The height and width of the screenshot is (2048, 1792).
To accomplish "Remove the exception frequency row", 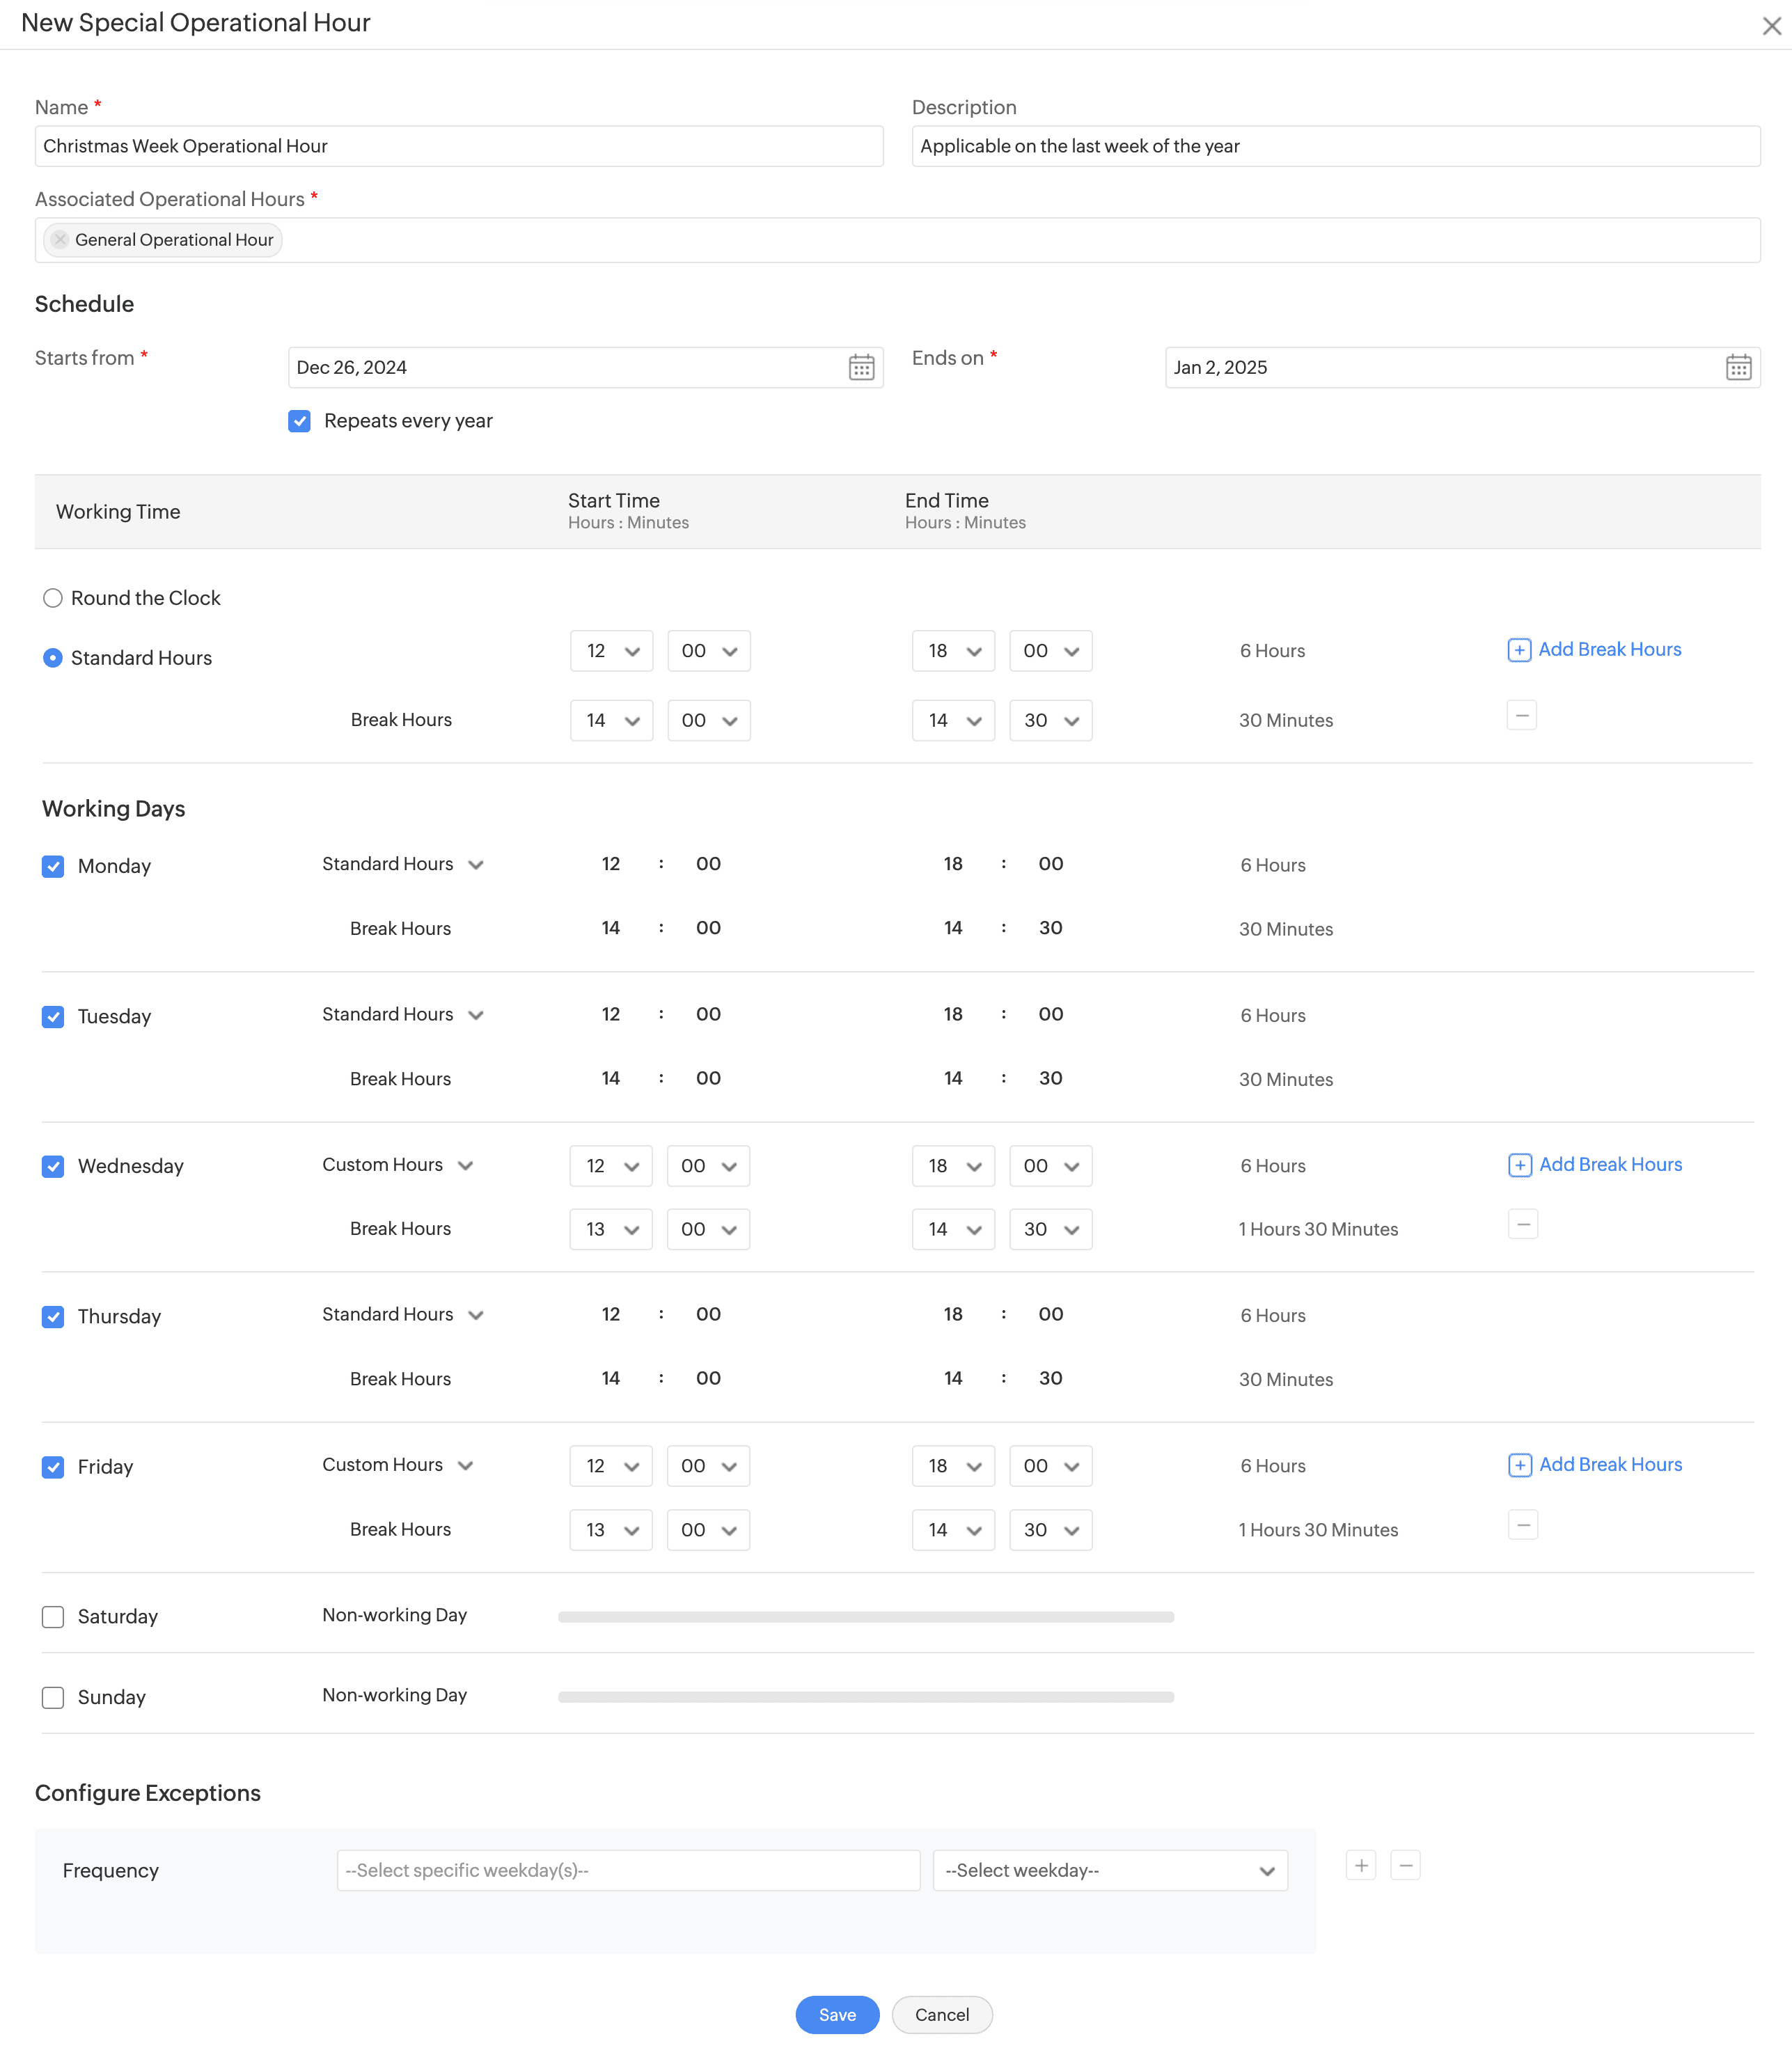I will pos(1405,1865).
